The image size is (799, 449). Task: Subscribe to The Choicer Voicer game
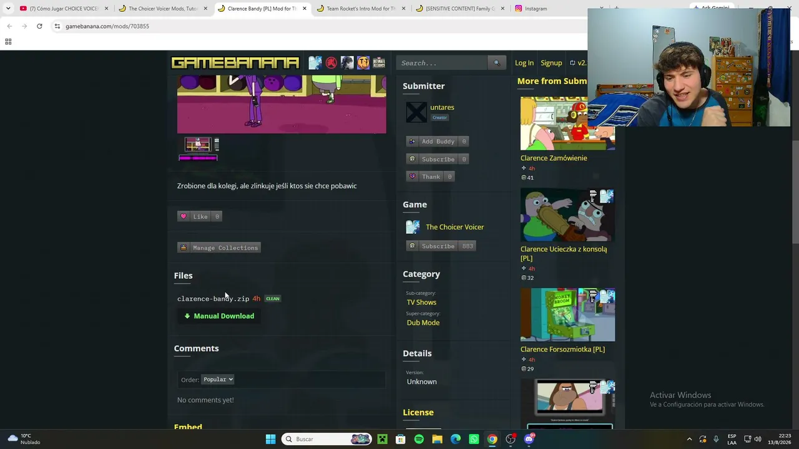(441, 246)
